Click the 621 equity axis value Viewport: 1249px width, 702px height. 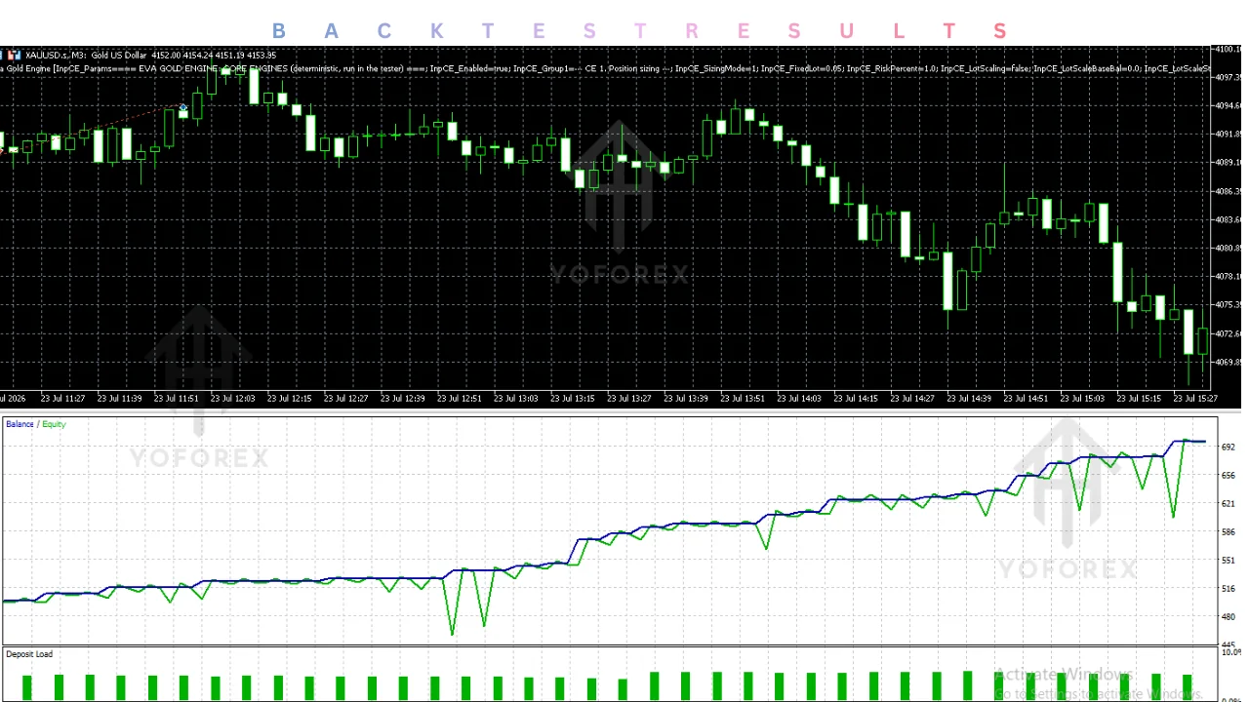pos(1228,503)
